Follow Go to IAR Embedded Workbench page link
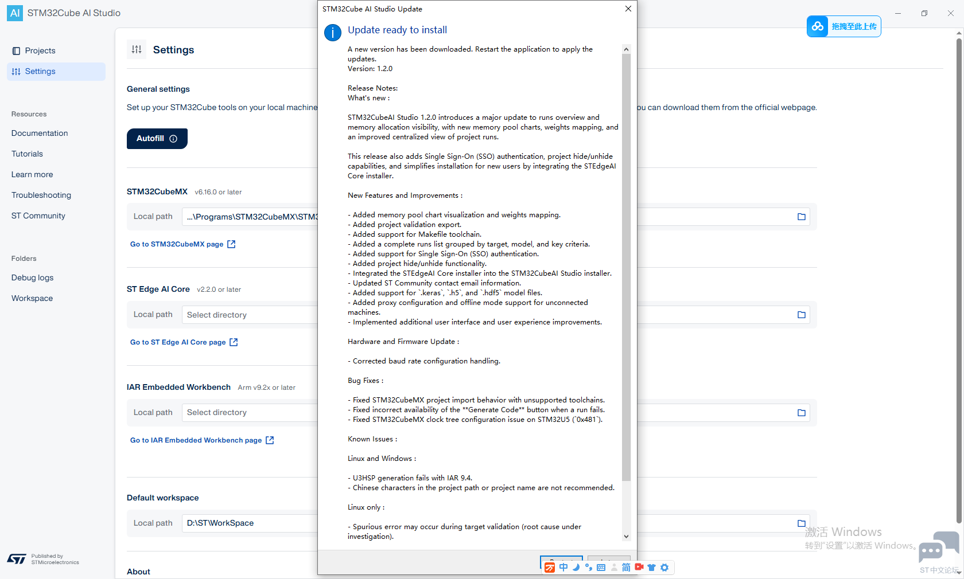 tap(202, 440)
